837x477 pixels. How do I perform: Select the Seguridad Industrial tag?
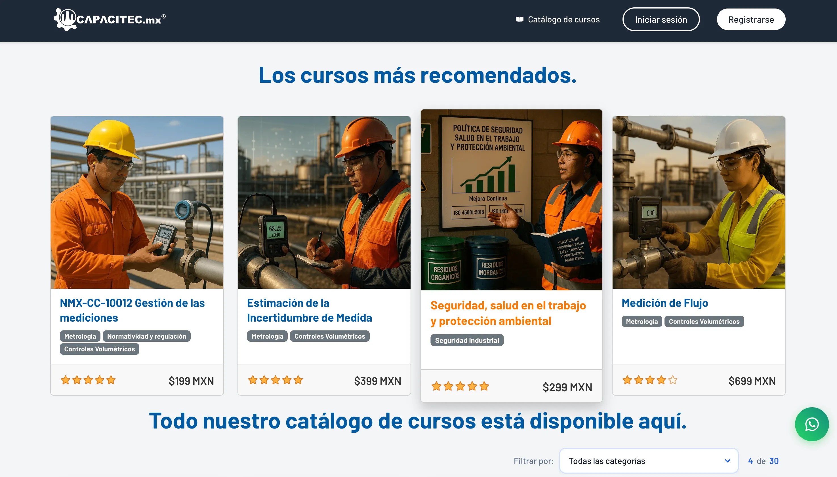pos(467,340)
